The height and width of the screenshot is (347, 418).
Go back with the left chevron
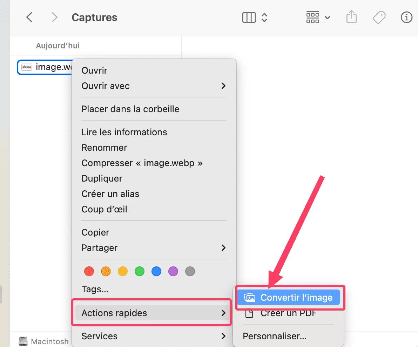pos(29,17)
